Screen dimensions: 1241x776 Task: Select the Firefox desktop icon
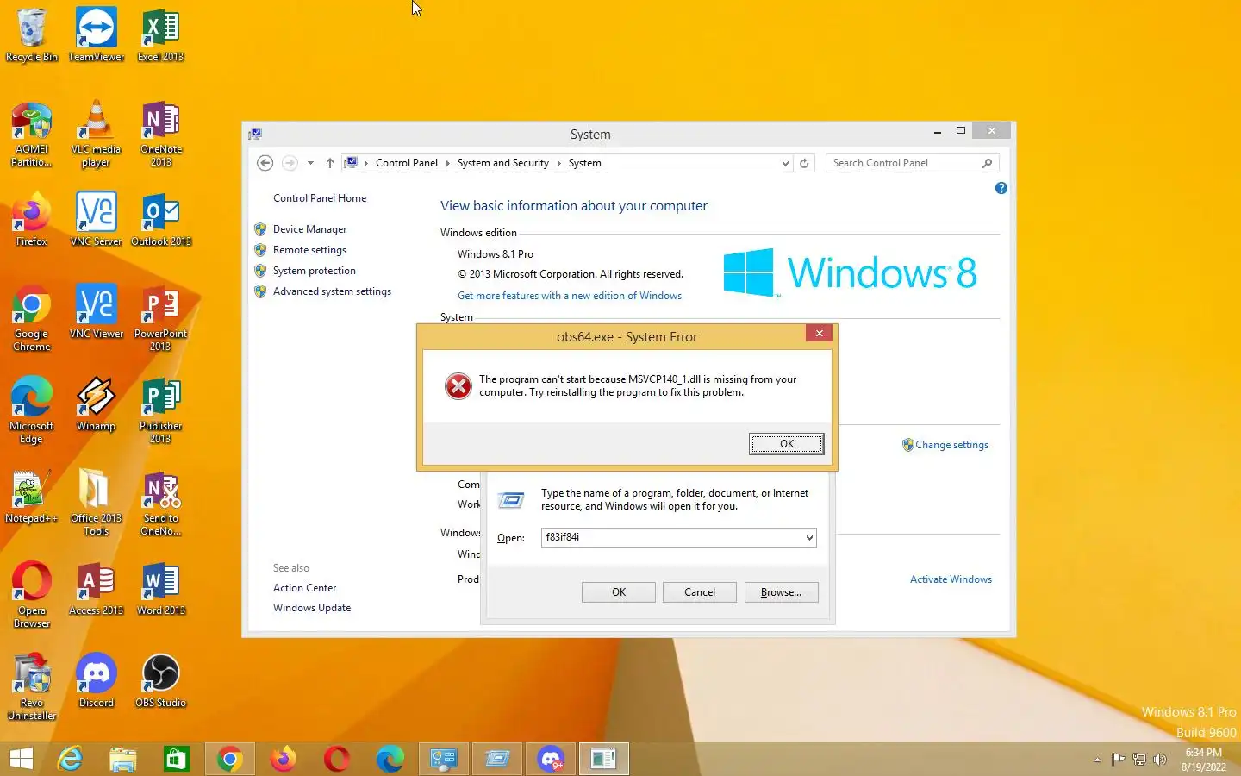pos(32,220)
